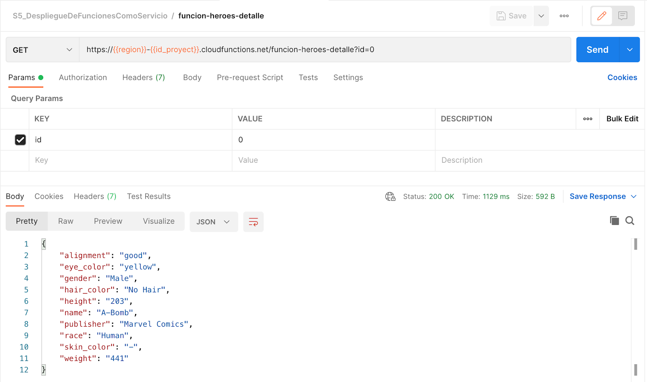Open the response Cookies tab

[49, 196]
